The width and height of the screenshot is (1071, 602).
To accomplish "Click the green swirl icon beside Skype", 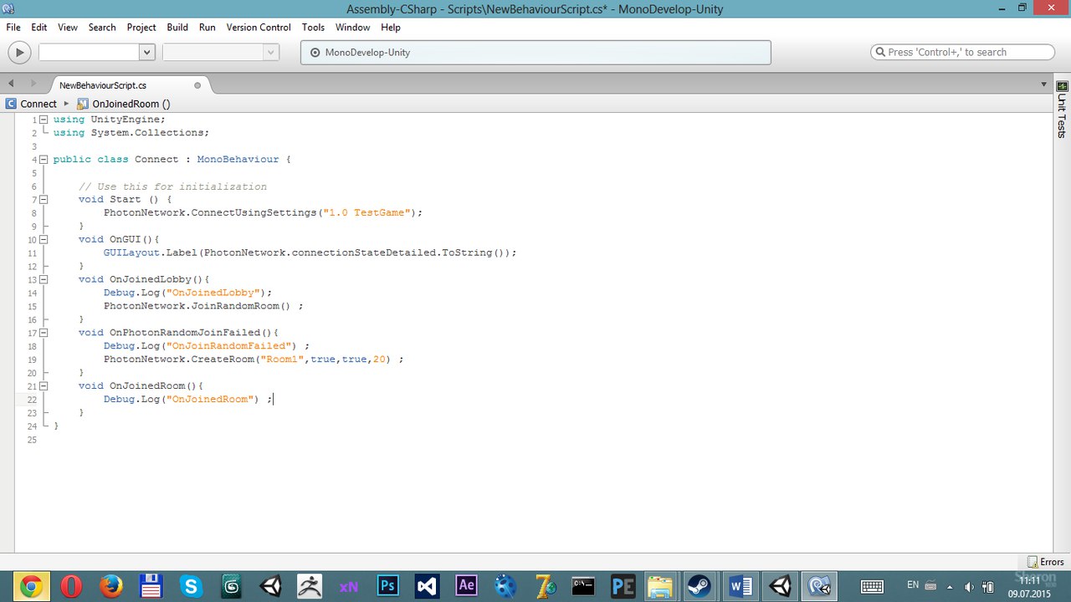I will 231,586.
